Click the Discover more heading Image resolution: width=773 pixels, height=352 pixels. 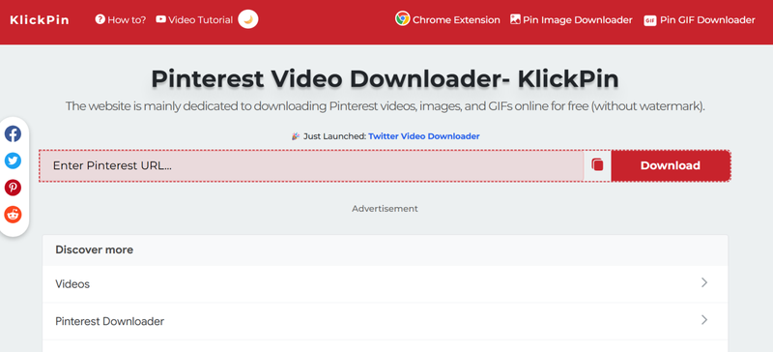coord(94,249)
